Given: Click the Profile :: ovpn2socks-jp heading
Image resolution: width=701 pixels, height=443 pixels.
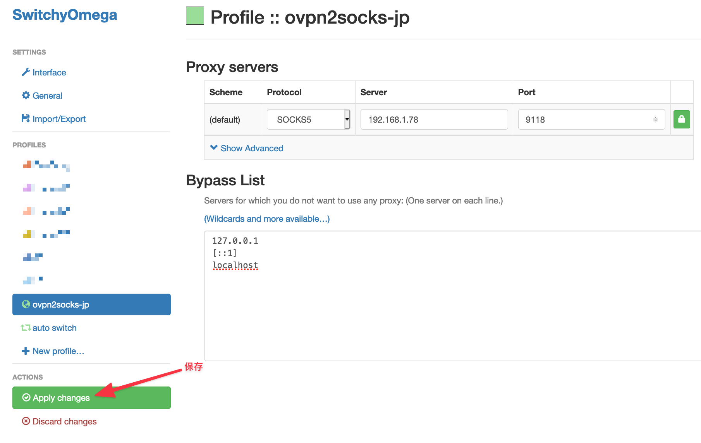Looking at the screenshot, I should point(310,17).
